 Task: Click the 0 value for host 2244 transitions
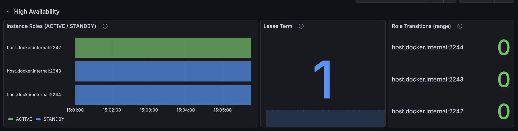point(504,47)
